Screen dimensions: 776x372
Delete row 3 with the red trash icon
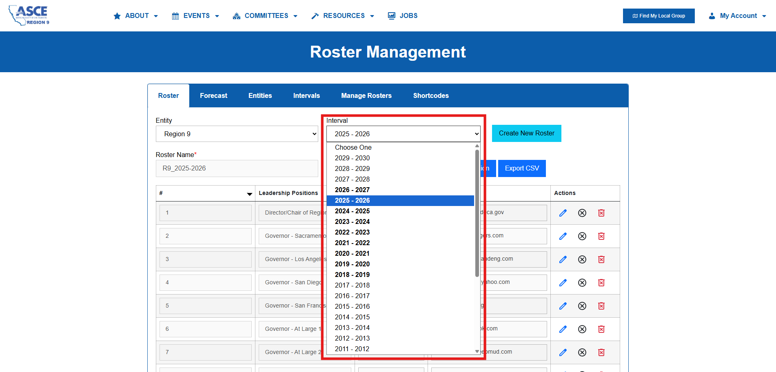(601, 259)
